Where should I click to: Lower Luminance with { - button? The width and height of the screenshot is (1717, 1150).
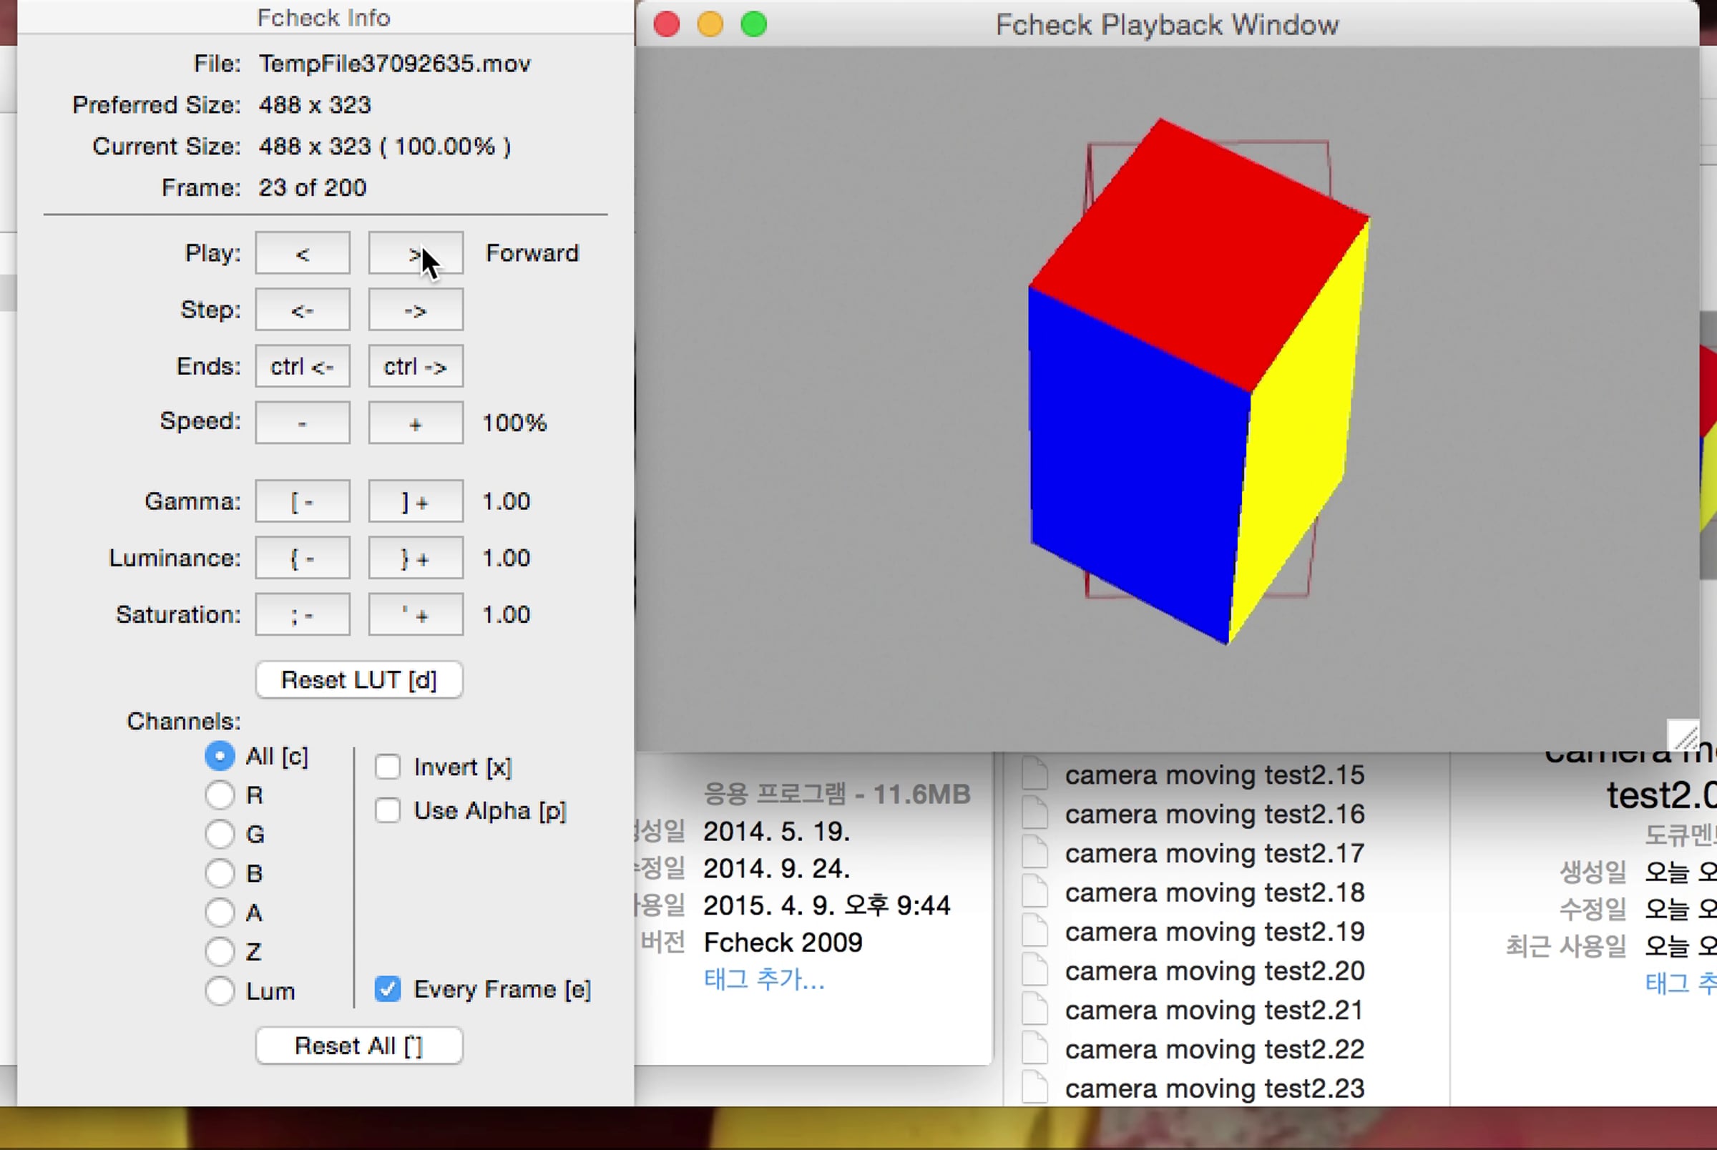(x=302, y=557)
